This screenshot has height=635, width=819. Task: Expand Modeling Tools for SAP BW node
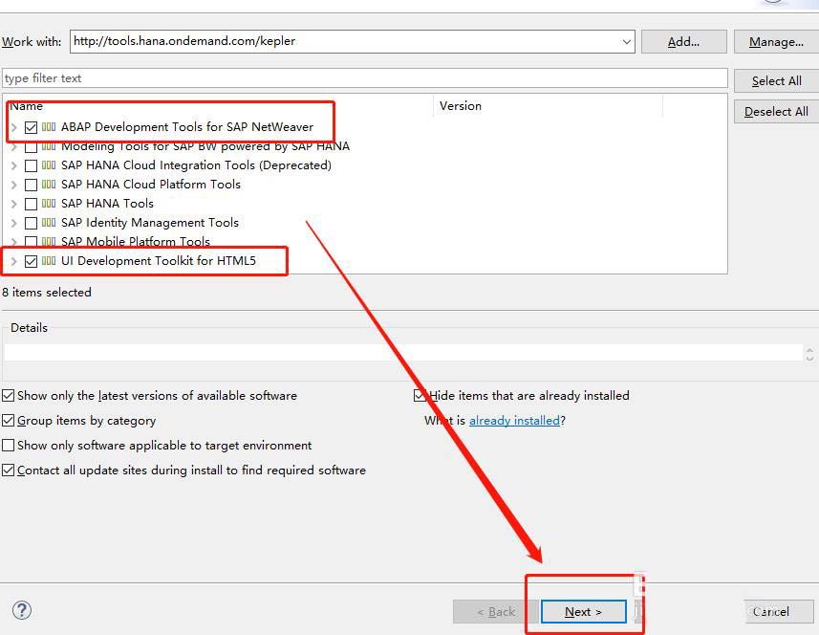click(x=14, y=147)
